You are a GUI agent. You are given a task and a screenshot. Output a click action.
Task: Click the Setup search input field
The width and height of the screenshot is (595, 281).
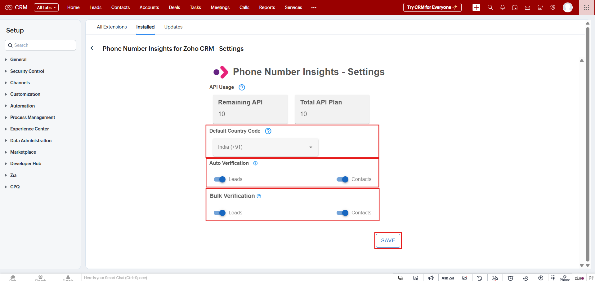[x=40, y=45]
